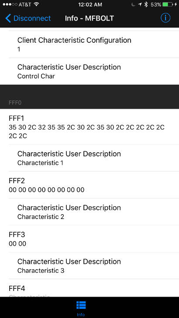Tap the FFF0 service section header

(89, 97)
